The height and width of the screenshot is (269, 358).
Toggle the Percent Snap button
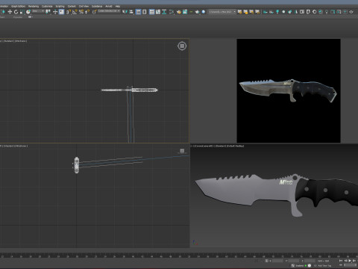(x=81, y=12)
